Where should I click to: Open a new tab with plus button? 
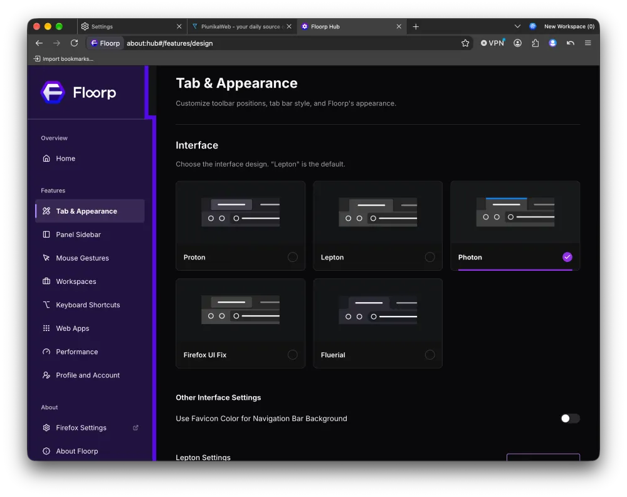click(416, 26)
